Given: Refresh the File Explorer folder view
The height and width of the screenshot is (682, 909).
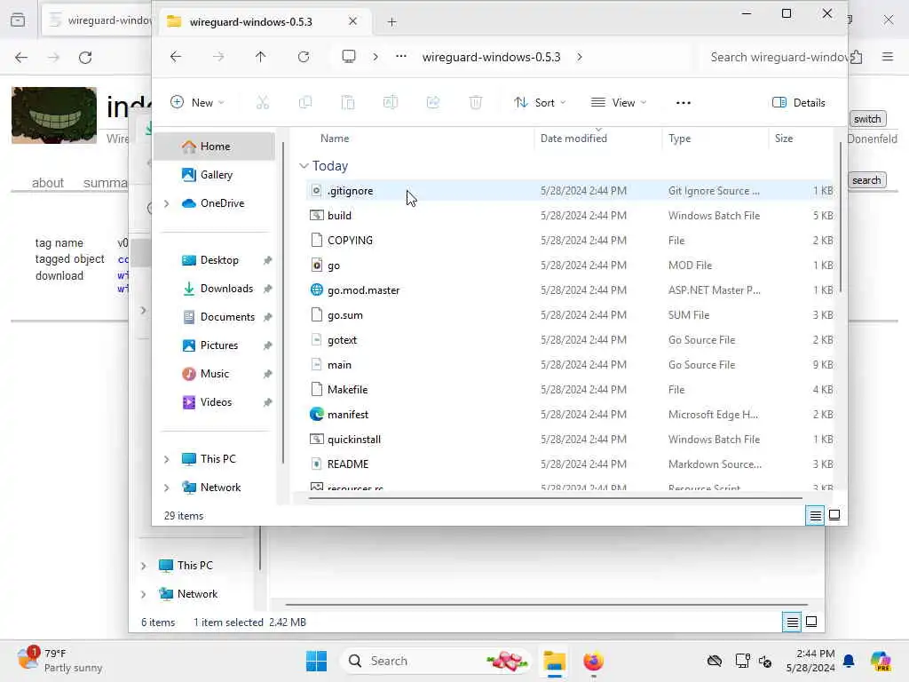Looking at the screenshot, I should (304, 57).
